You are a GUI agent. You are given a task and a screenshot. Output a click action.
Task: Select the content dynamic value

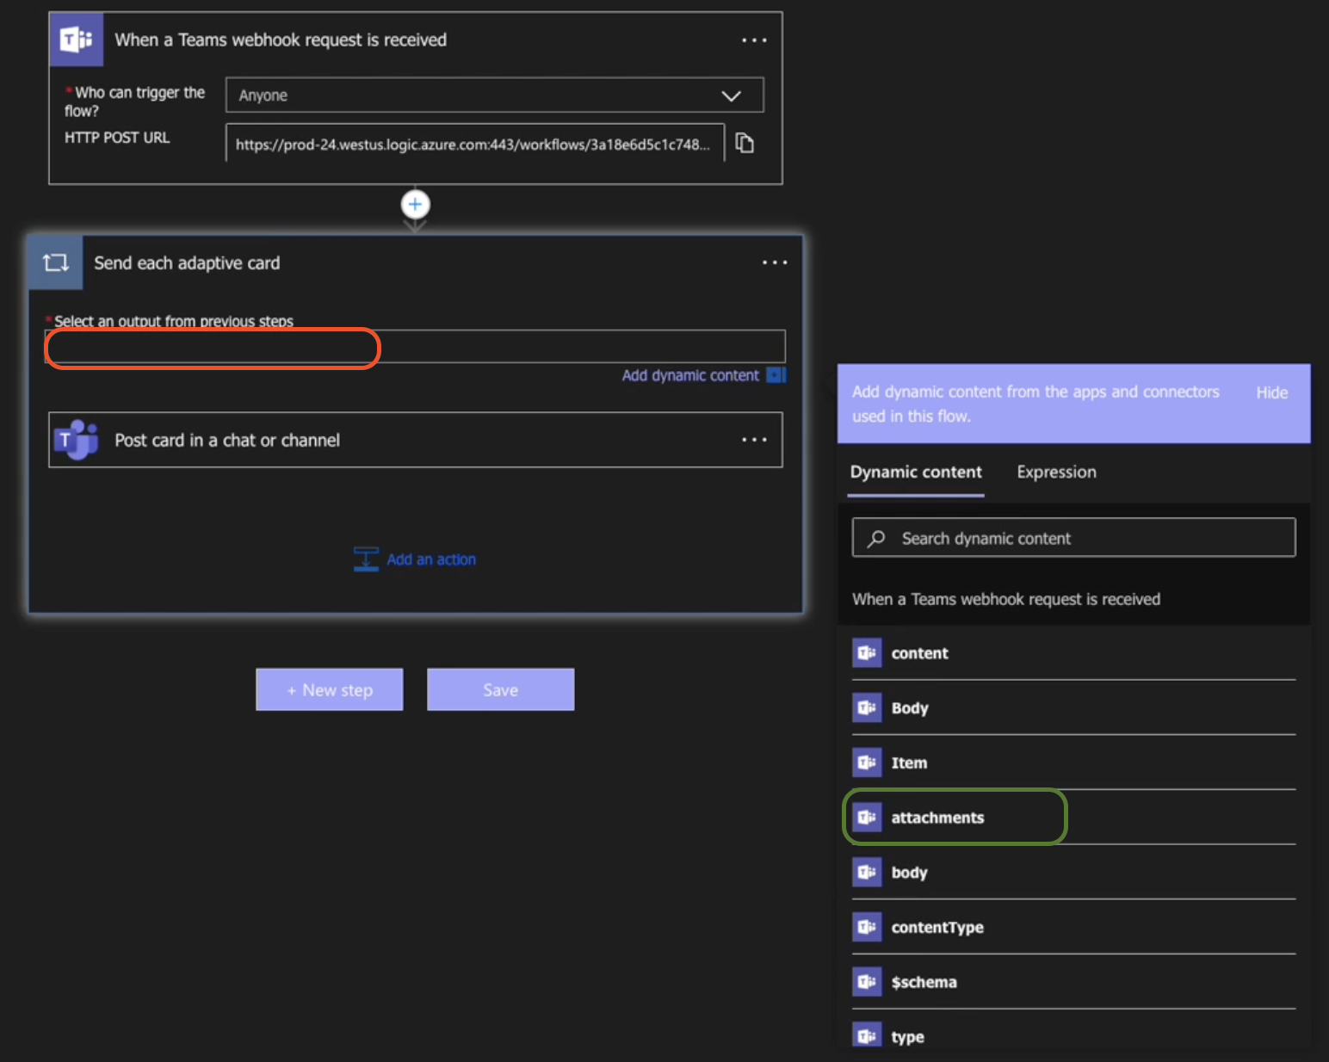click(1073, 653)
